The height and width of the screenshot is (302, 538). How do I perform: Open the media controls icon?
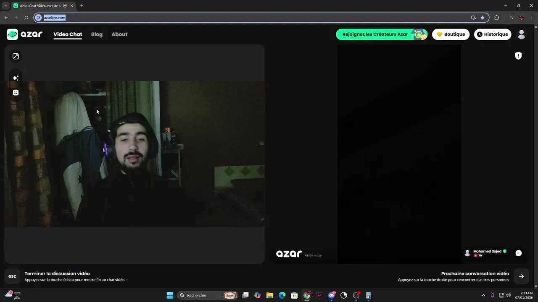[x=511, y=18]
